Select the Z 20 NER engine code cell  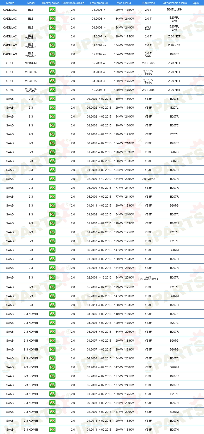174,45
